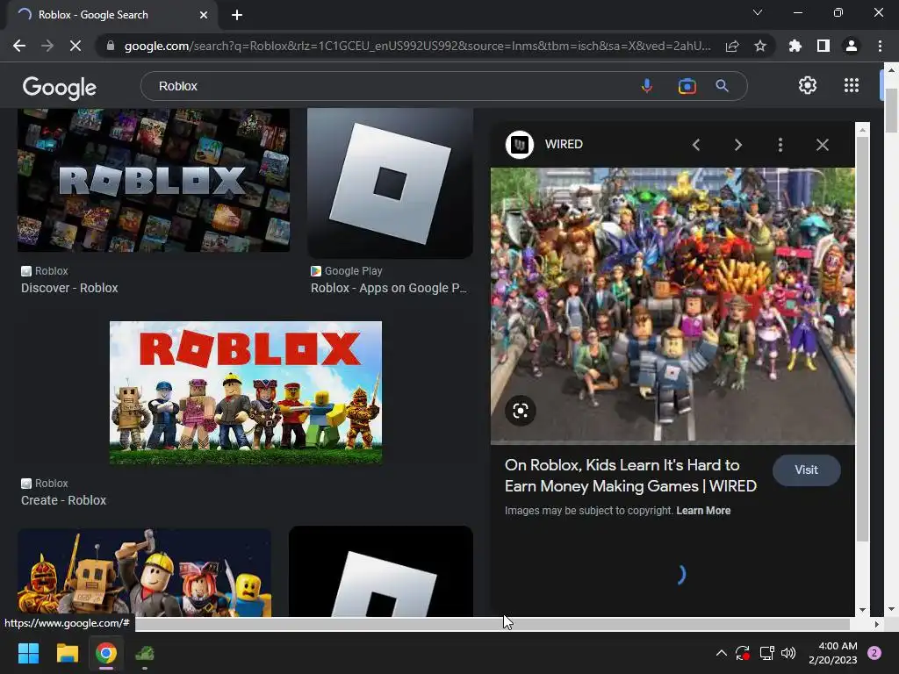Open Google quick settings gear
Image resolution: width=899 pixels, height=674 pixels.
pyautogui.click(x=808, y=85)
